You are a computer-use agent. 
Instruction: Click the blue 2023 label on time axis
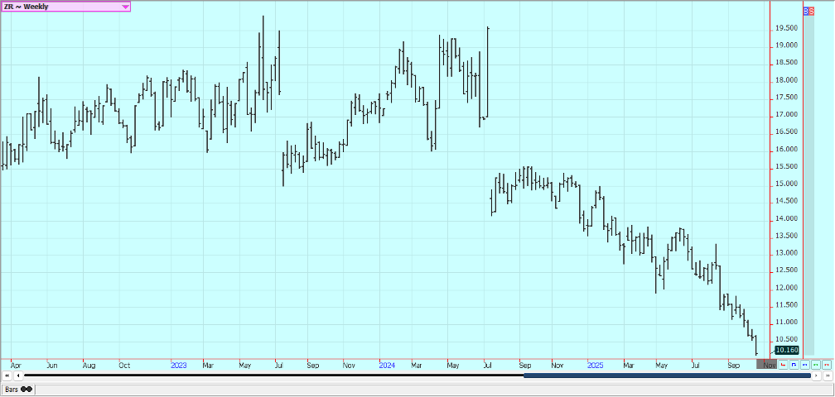[178, 364]
